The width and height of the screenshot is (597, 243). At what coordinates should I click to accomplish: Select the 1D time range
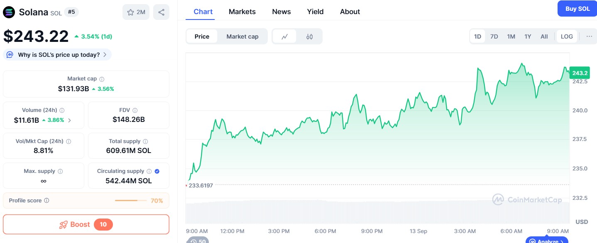point(477,36)
